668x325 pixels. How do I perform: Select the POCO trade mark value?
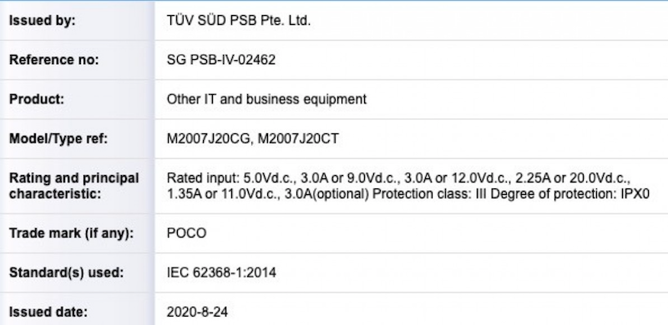[x=186, y=233]
